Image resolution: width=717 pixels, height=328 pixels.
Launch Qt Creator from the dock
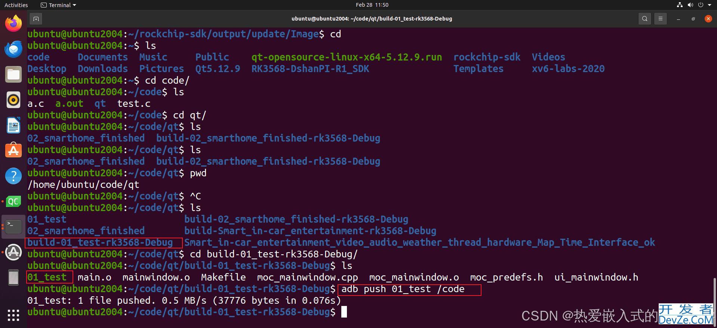coord(13,201)
